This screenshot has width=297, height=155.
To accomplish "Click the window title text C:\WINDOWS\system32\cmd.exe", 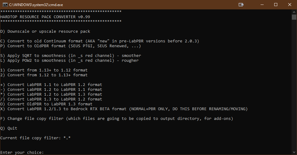I will point(36,5).
